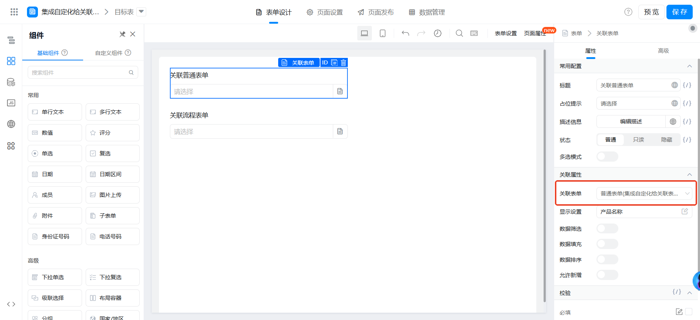Open the plugins sidebar icon
The width and height of the screenshot is (700, 320).
click(11, 146)
